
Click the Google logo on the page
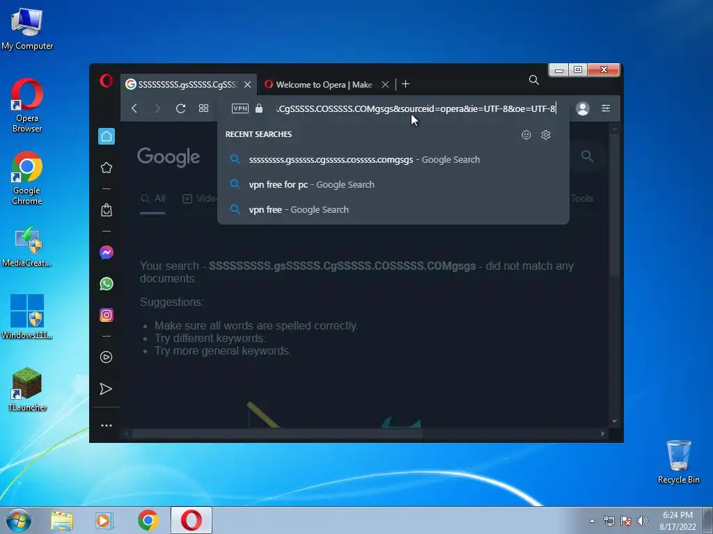(169, 157)
